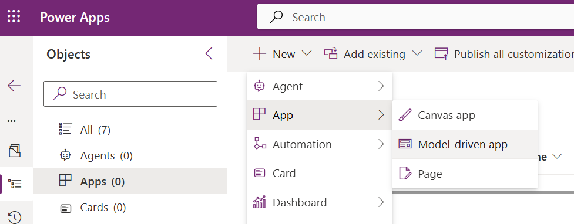Click the Power Apps title

75,17
